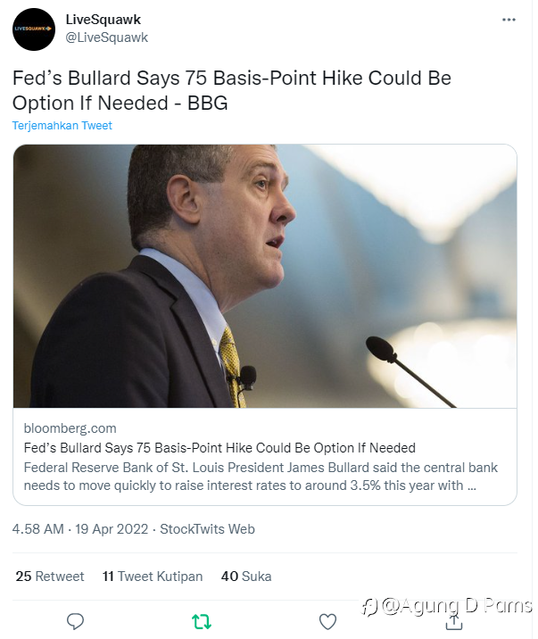Open the link card headline about 75 basis-point hike
Image resolution: width=538 pixels, height=639 pixels.
click(x=219, y=448)
